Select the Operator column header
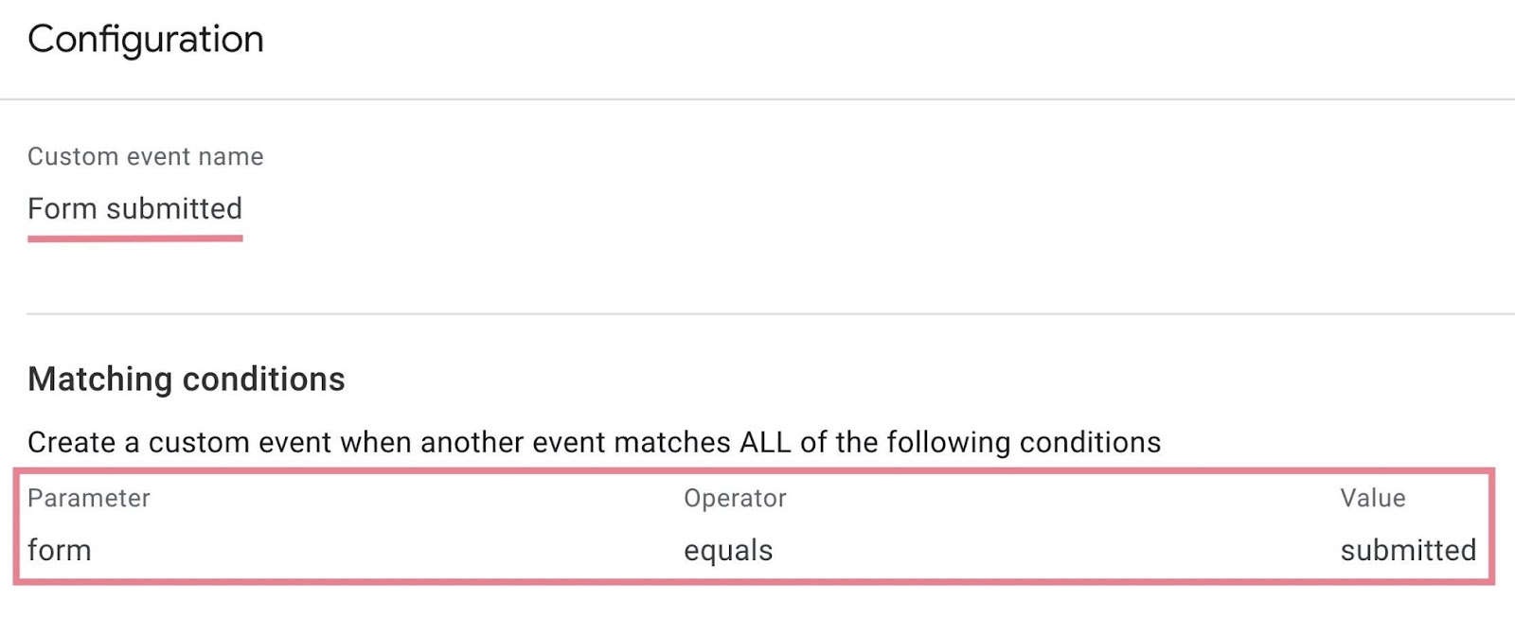Viewport: 1515px width, 618px height. (x=735, y=498)
